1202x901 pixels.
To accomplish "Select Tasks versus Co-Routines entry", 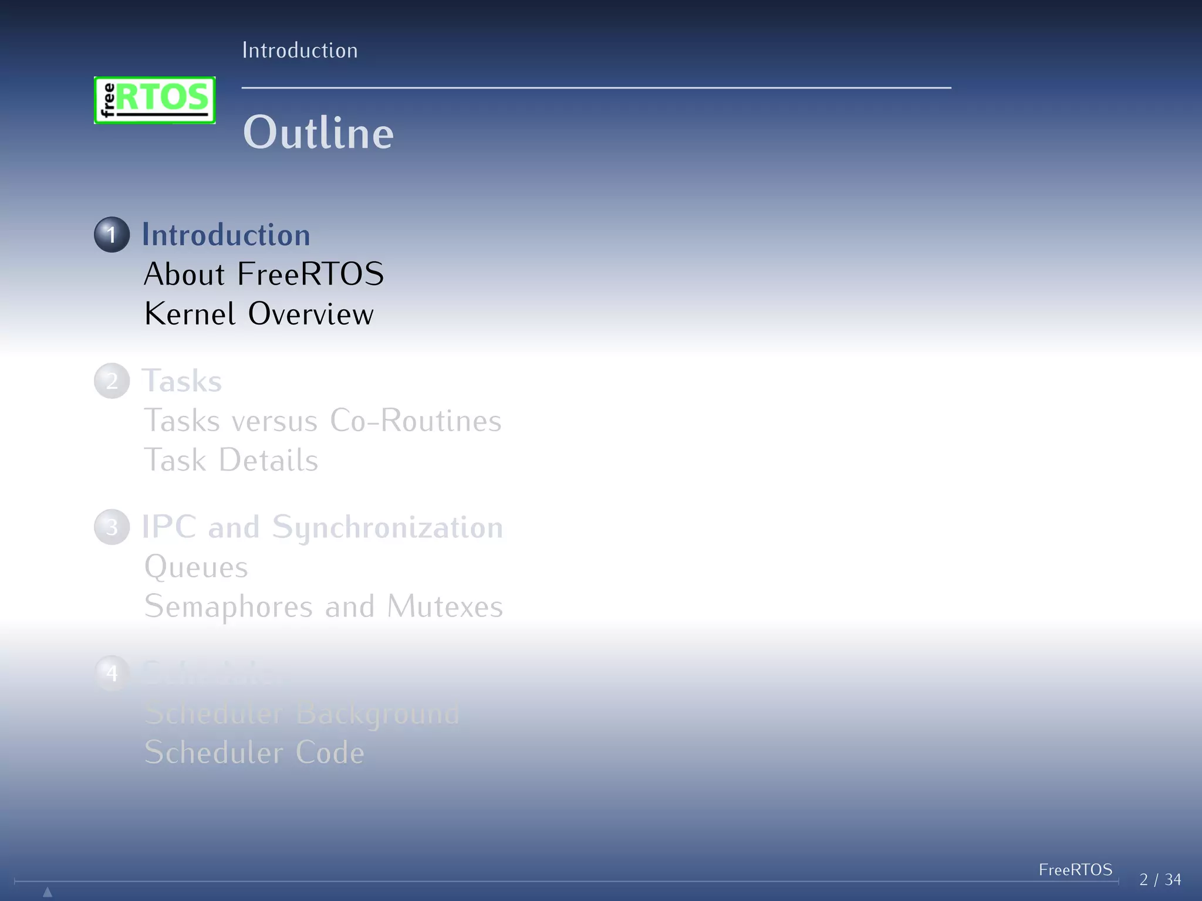I will (x=323, y=421).
